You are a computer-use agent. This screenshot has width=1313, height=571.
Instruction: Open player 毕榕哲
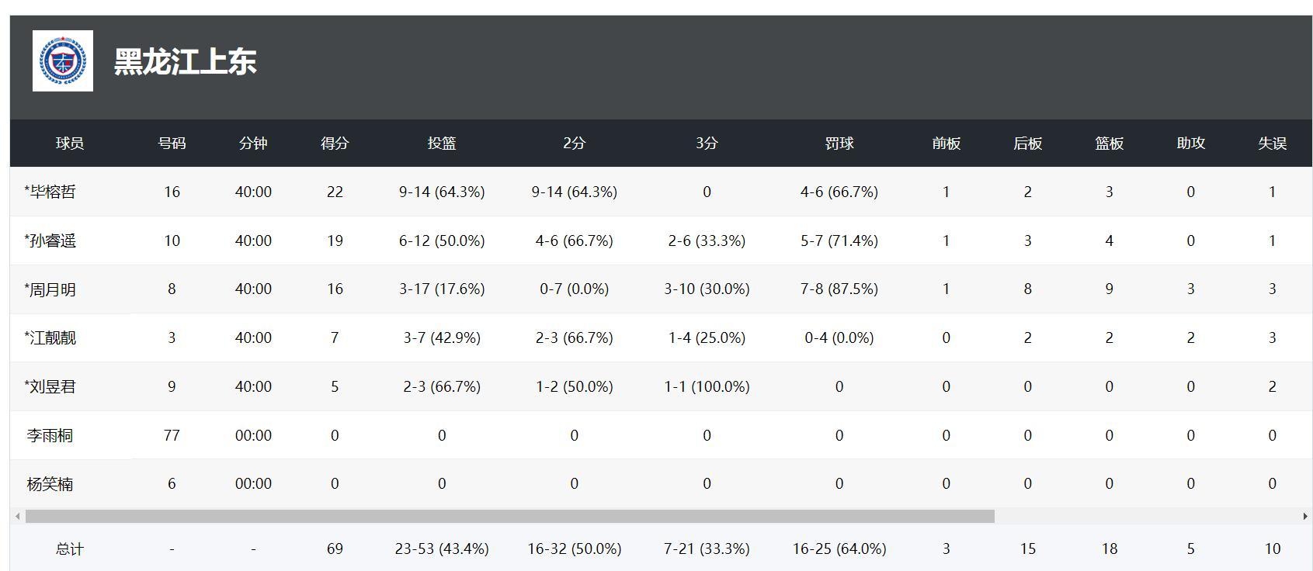click(51, 192)
